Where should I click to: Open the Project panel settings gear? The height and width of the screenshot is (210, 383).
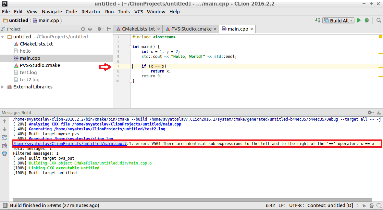click(100, 29)
